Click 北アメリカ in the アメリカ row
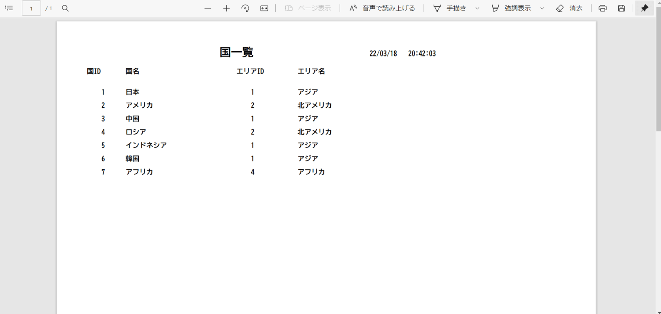Image resolution: width=661 pixels, height=314 pixels. 314,105
